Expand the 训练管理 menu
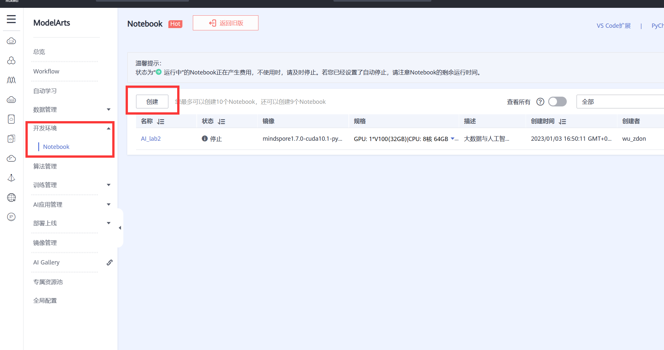 (109, 185)
